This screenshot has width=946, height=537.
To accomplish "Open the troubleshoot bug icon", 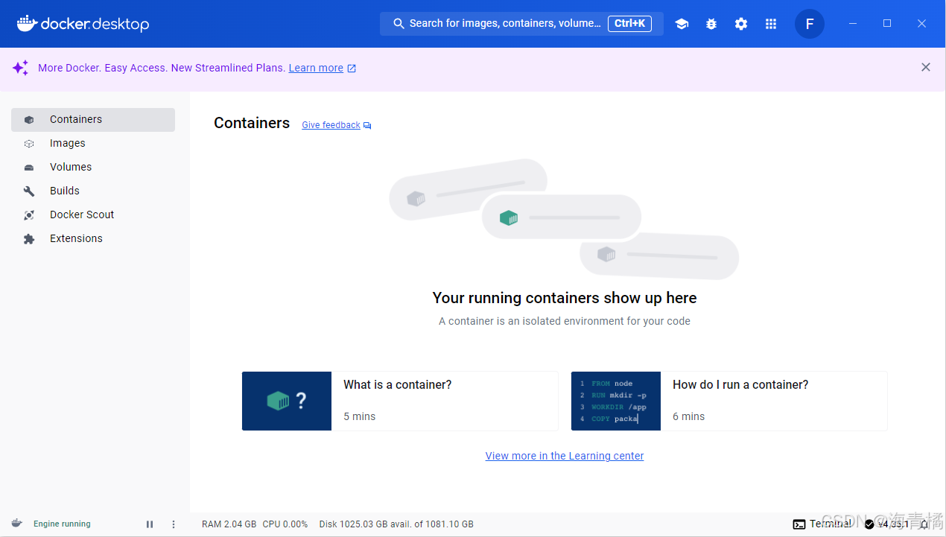I will [711, 24].
